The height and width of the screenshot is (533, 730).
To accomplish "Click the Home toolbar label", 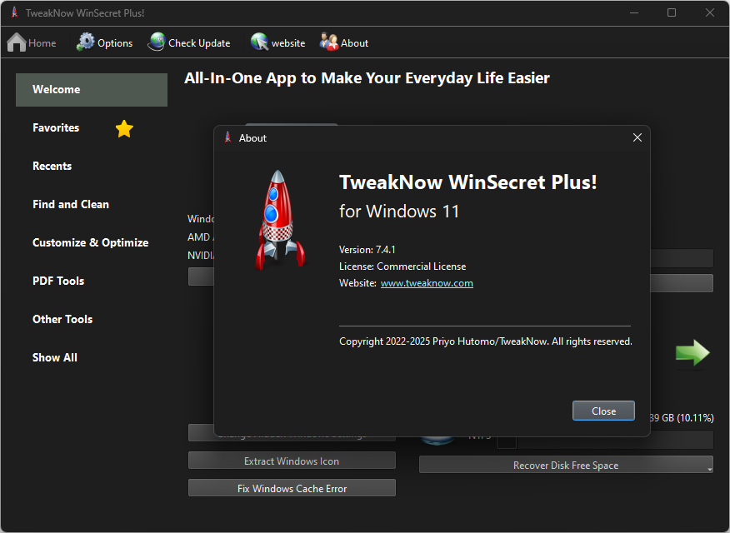I will coord(42,42).
